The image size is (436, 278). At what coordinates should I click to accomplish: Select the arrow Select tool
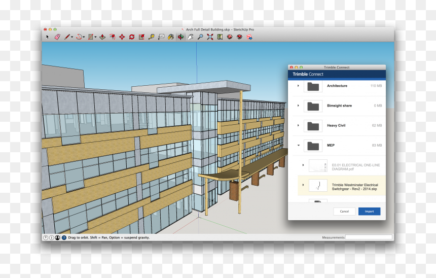click(x=48, y=37)
